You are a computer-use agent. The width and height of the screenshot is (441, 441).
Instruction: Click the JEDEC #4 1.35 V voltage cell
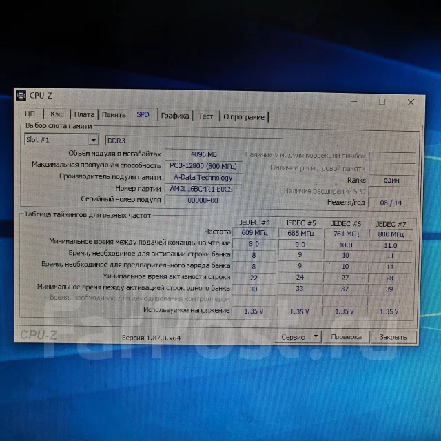tap(254, 311)
